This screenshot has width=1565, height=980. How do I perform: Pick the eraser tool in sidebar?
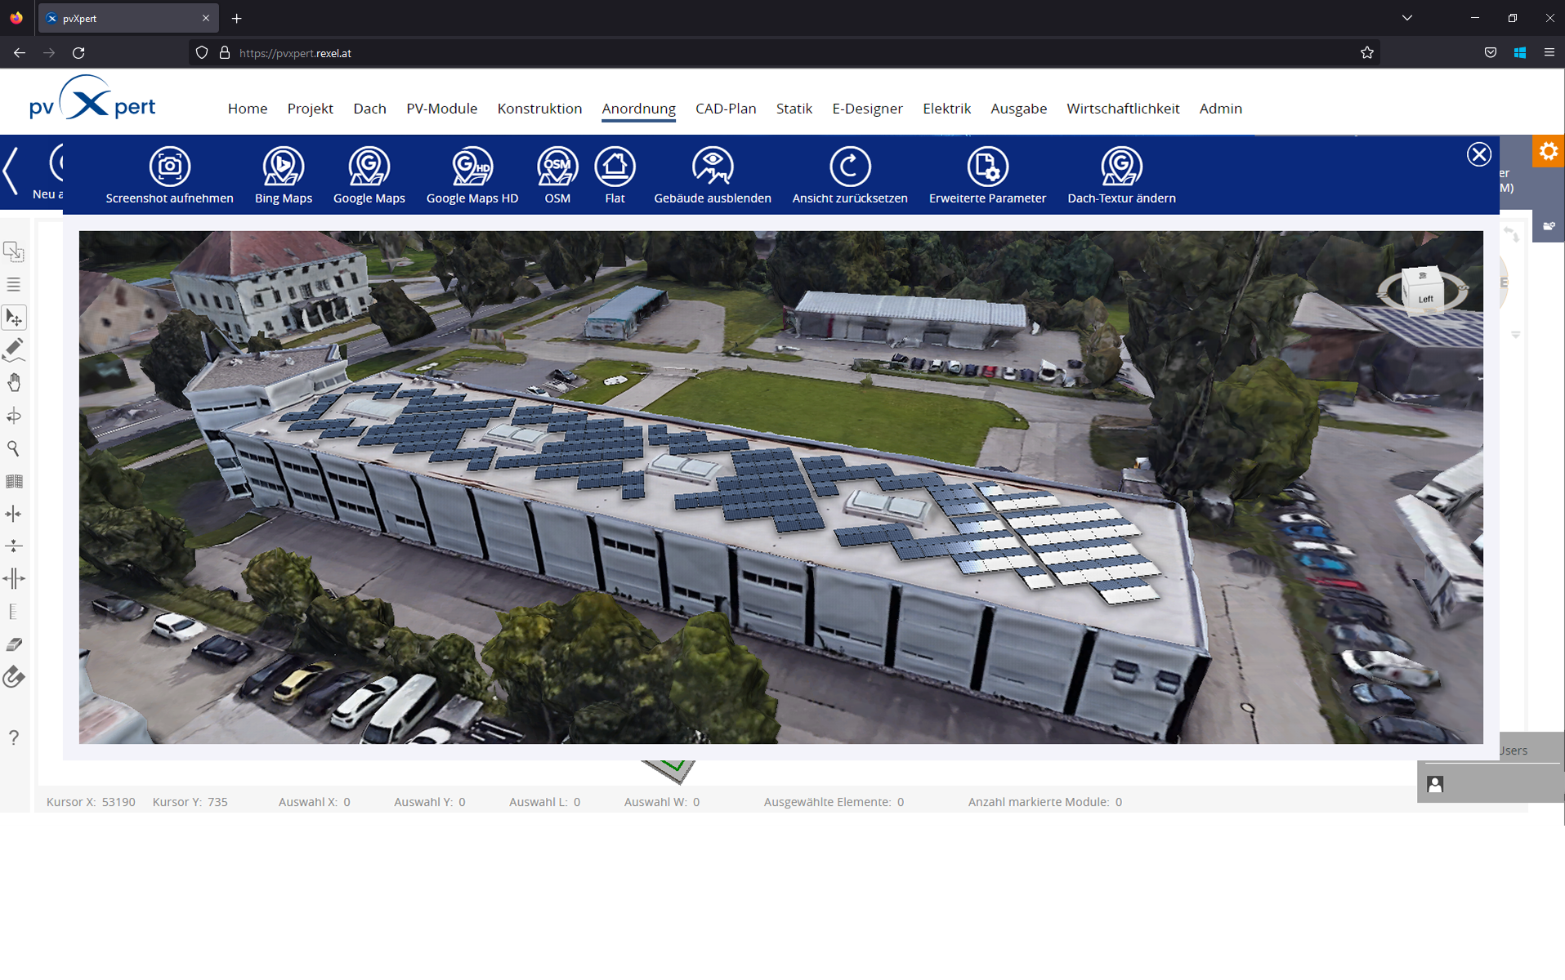tap(14, 644)
